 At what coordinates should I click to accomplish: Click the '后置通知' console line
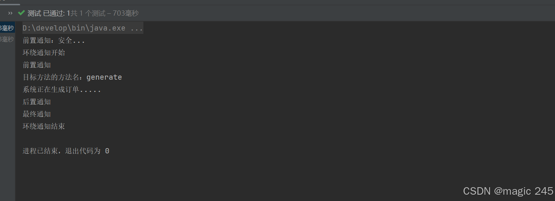(x=37, y=102)
